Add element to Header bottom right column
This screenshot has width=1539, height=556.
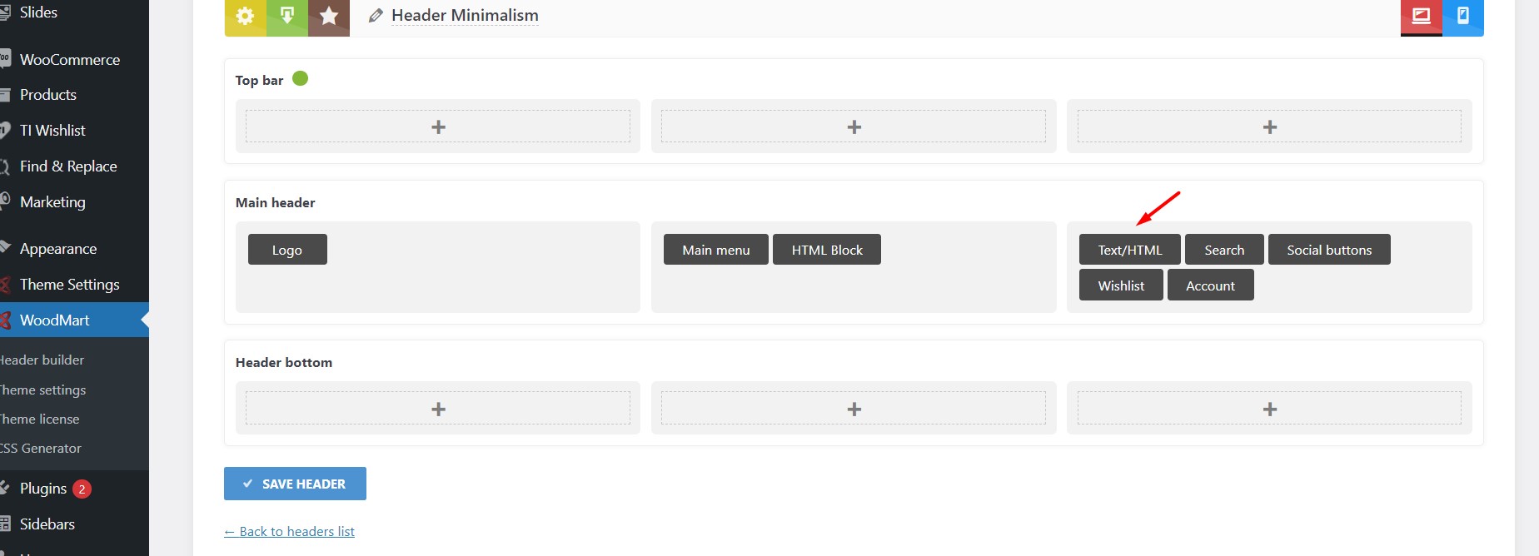pyautogui.click(x=1269, y=409)
